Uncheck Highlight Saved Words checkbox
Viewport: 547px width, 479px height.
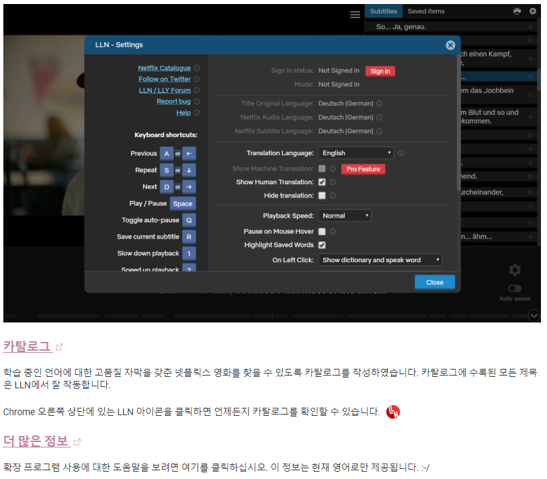pyautogui.click(x=322, y=245)
